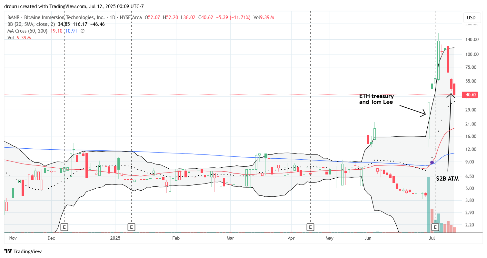Select the purple golden-cross dot marker
Screen dimensions: 487x258
431,163
